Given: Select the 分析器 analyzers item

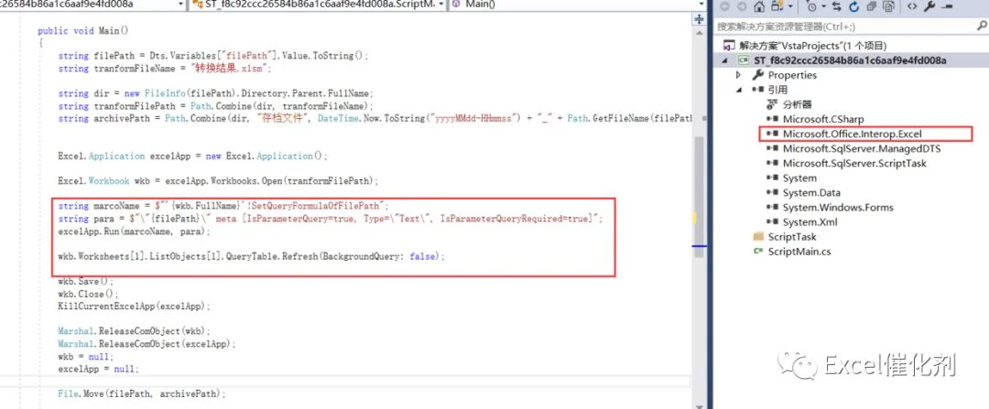Looking at the screenshot, I should (x=798, y=104).
